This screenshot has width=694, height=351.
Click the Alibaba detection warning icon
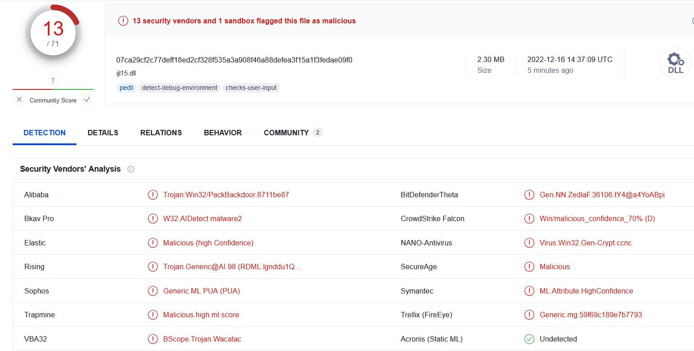point(153,195)
